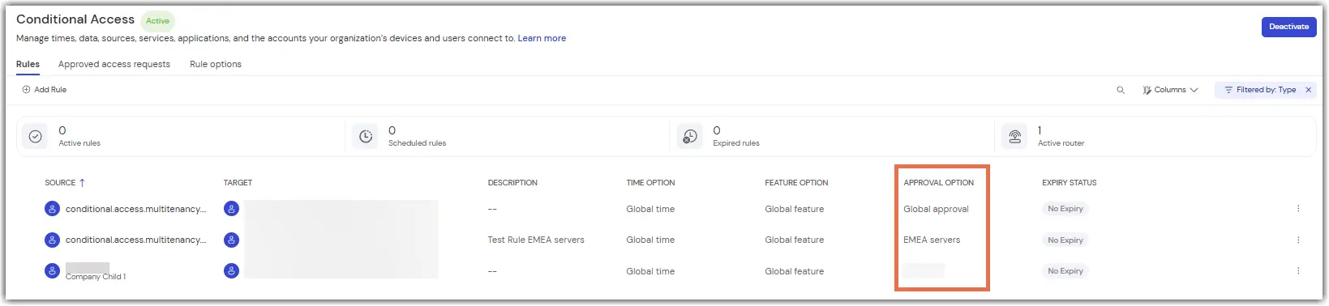
Task: Click Global feature in the EMEA servers row
Action: [x=794, y=240]
